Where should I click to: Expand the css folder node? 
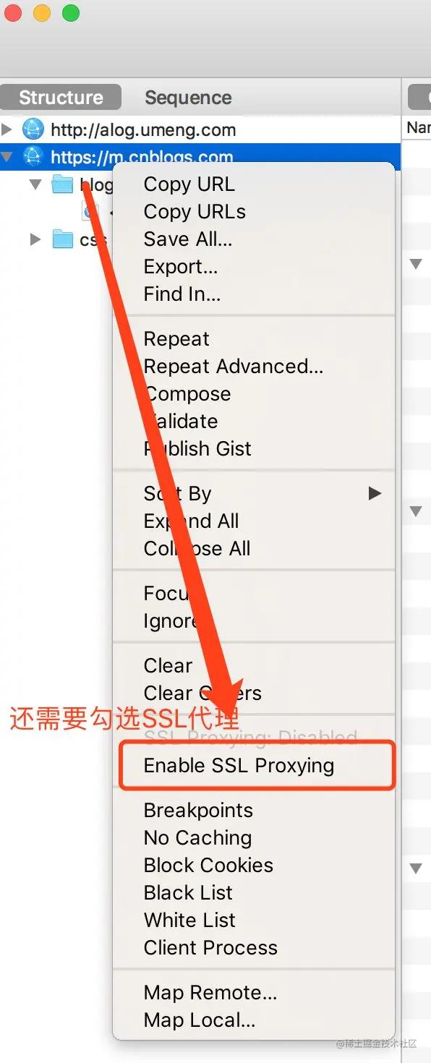point(35,239)
